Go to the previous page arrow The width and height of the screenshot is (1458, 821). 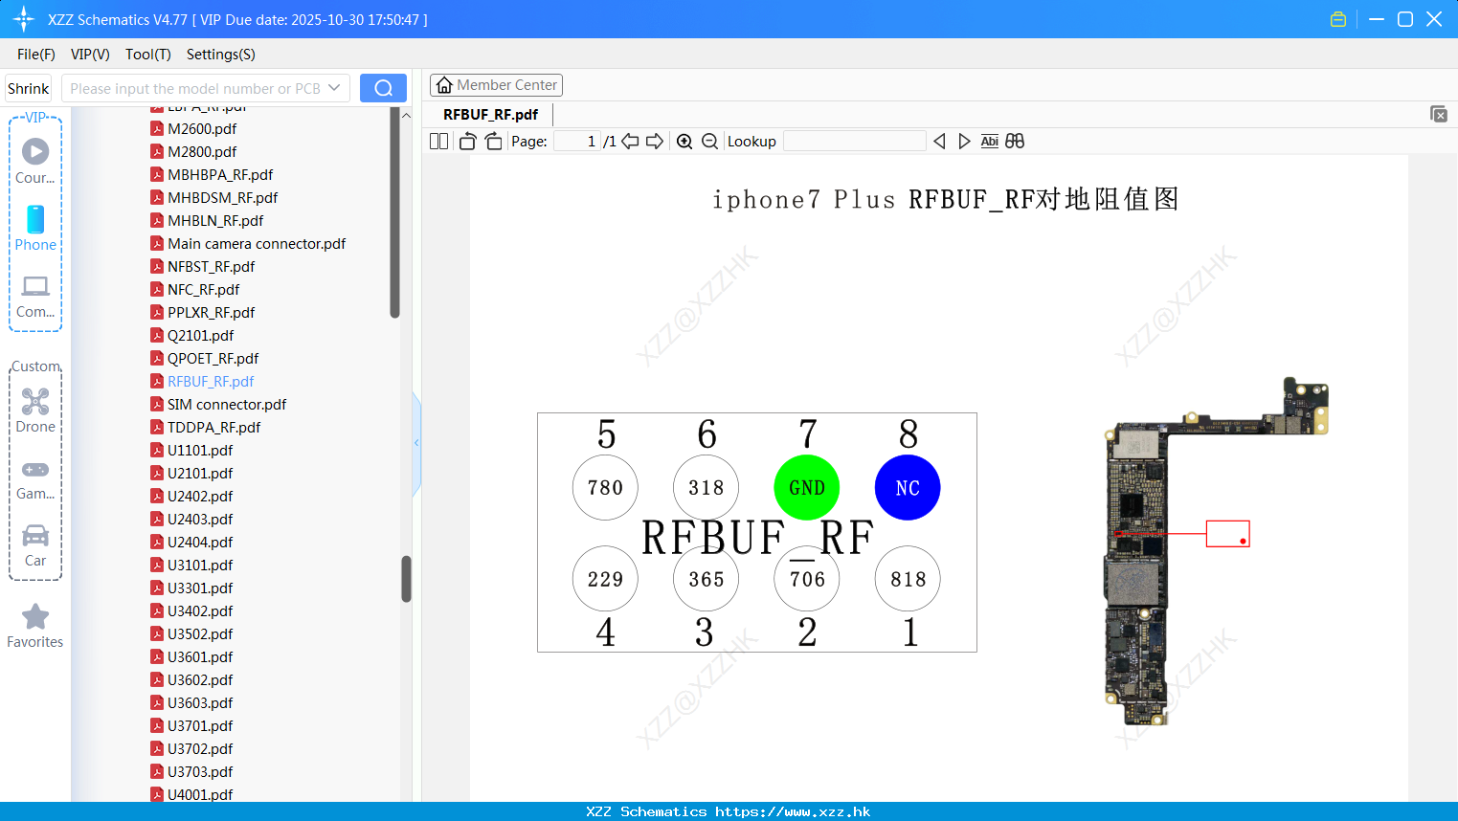tap(630, 141)
